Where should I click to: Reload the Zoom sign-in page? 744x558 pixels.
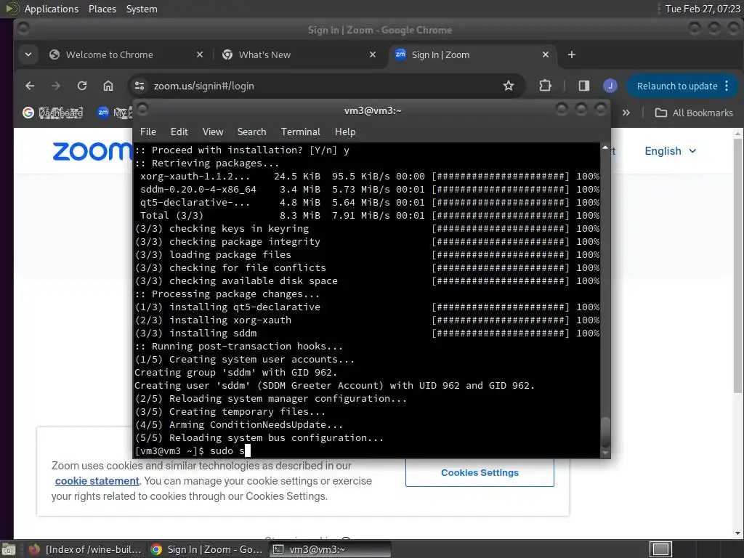coord(82,86)
